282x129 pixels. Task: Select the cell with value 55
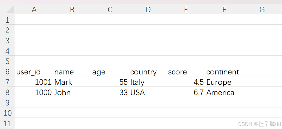point(110,82)
